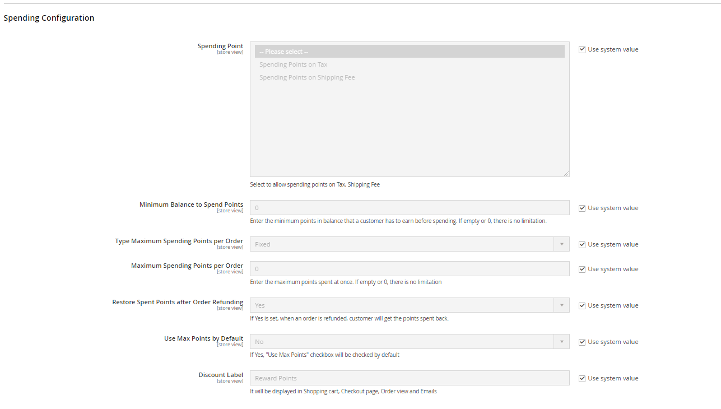Grab the Spending Point list resize handle
721x409 pixels.
click(566, 174)
